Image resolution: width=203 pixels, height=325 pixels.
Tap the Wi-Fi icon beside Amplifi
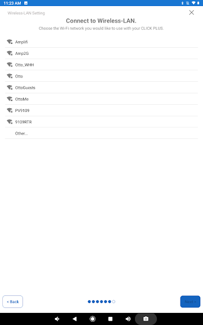[9, 42]
